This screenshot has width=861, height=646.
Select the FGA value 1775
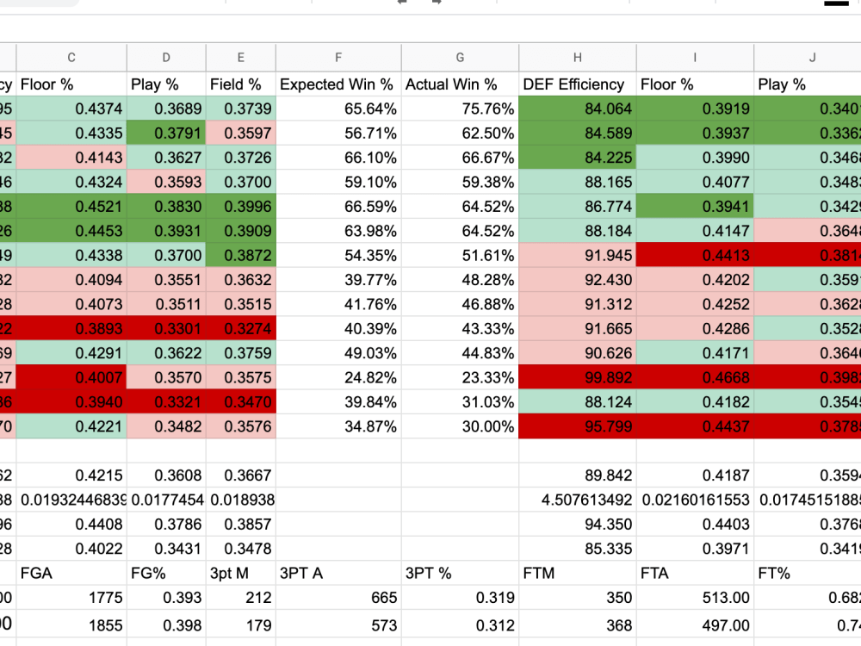tap(71, 597)
